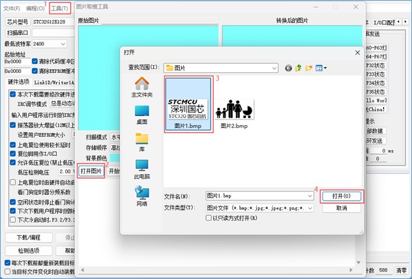Open the 工具(T) menu

(x=59, y=8)
